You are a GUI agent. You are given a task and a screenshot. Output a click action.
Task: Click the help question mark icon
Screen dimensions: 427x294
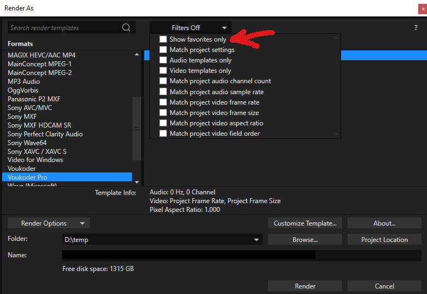coord(416,28)
